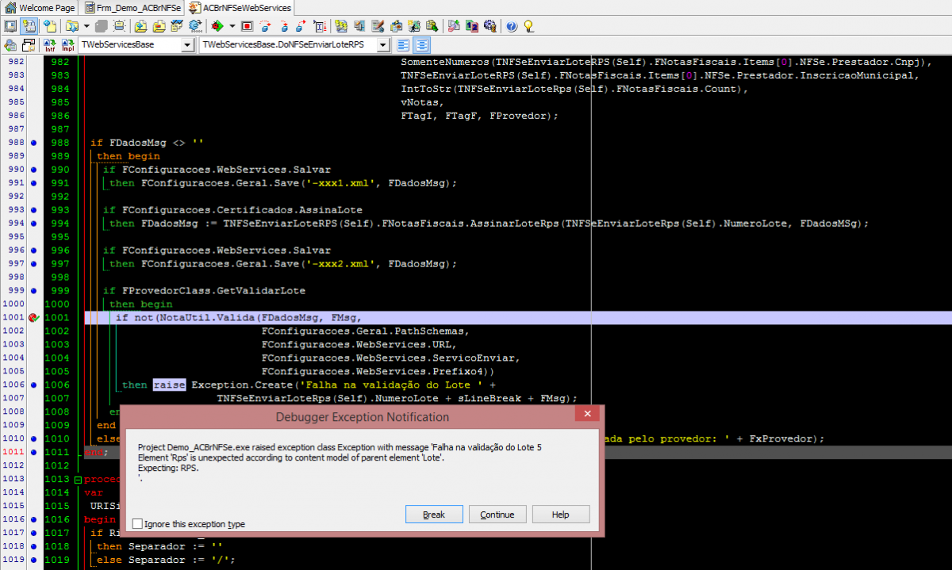Click the left-align icon beside procedure combo
This screenshot has height=570, width=952.
403,45
